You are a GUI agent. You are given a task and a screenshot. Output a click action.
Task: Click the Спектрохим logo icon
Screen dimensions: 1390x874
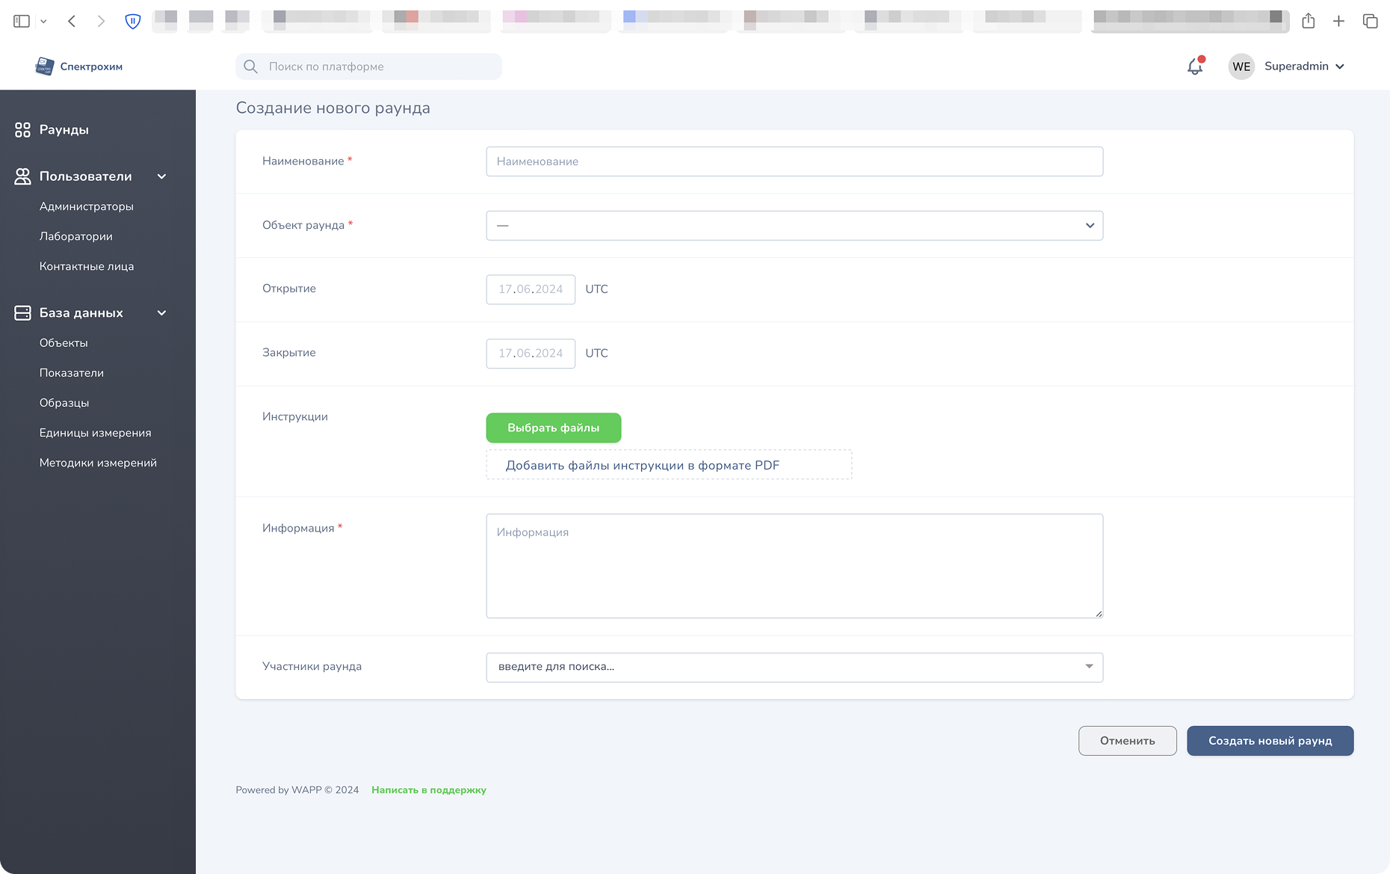(44, 66)
